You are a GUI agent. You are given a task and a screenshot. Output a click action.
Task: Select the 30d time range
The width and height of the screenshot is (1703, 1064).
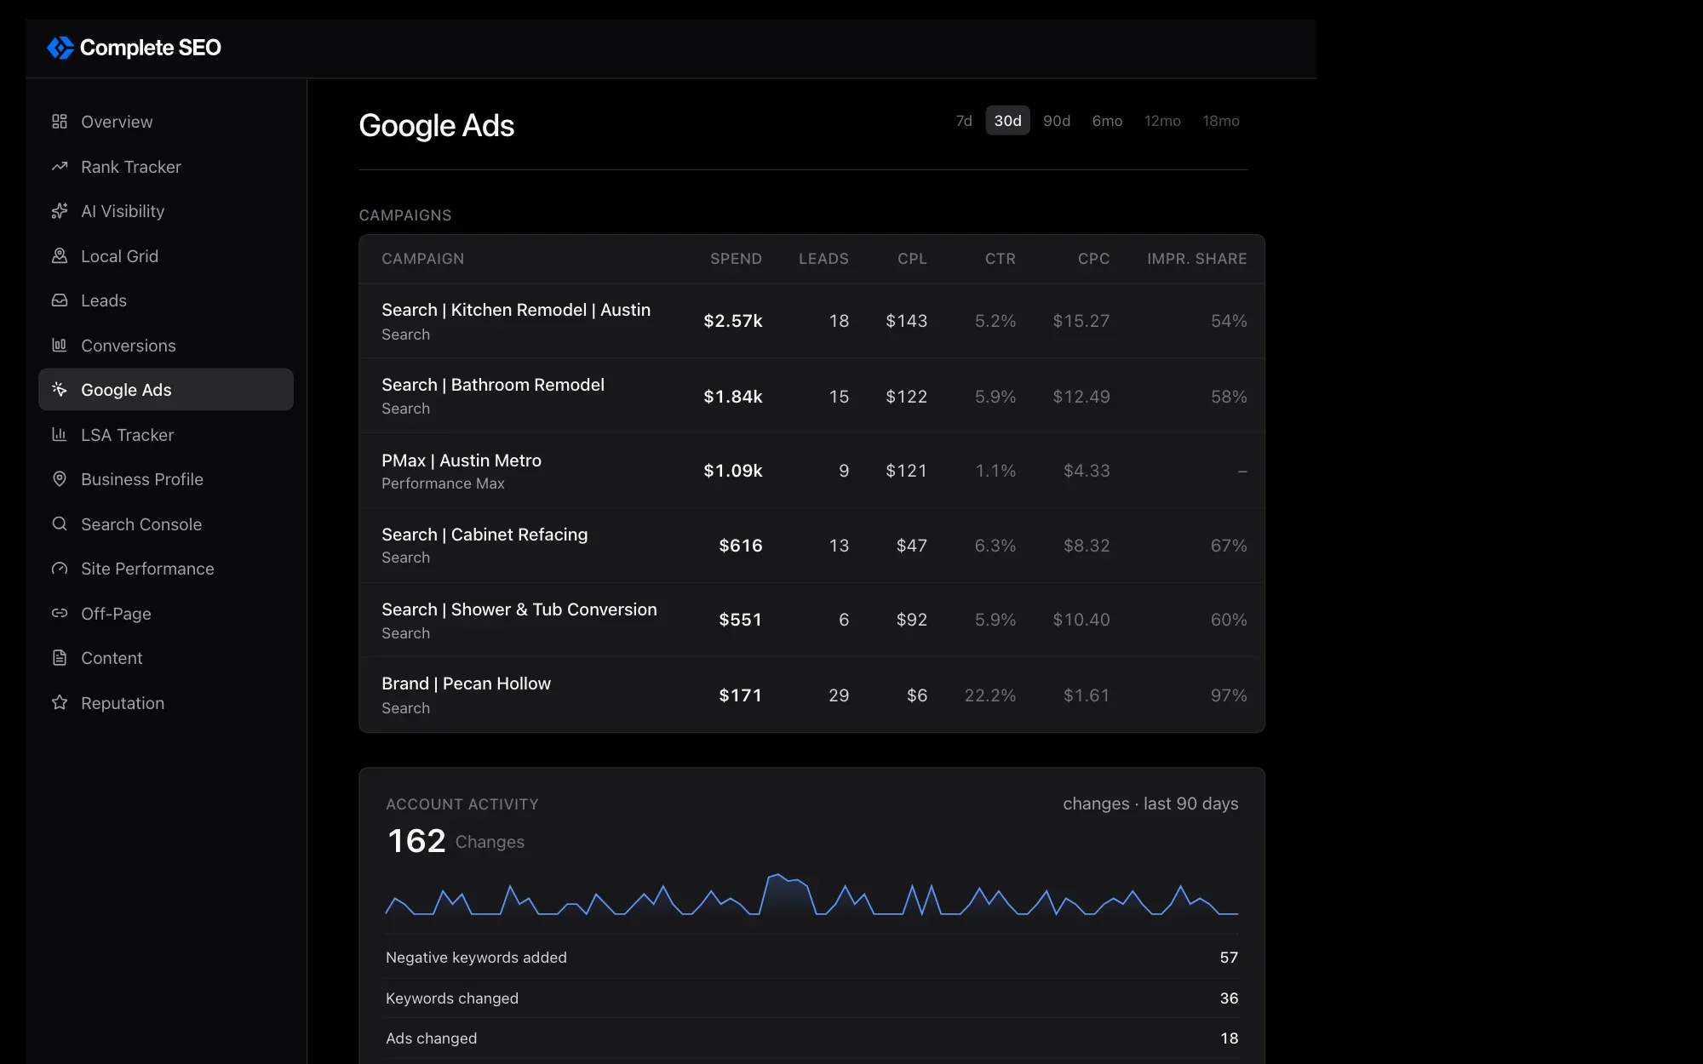click(x=1008, y=121)
